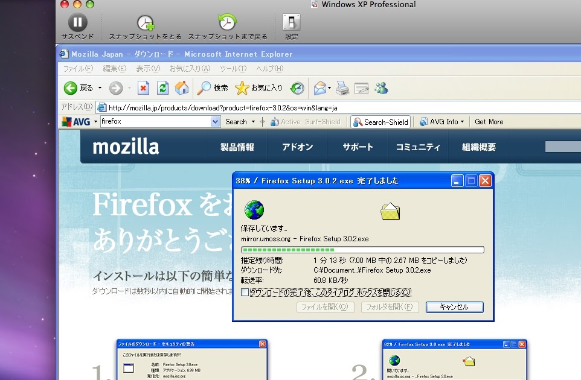Print the page with printer icon
Image resolution: width=581 pixels, height=380 pixels.
coord(342,88)
